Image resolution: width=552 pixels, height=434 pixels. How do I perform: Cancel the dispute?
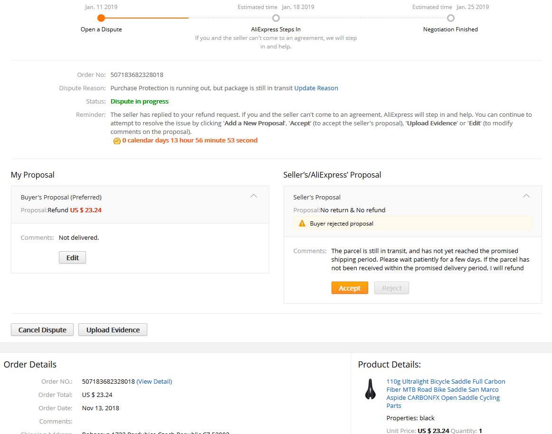click(x=42, y=330)
